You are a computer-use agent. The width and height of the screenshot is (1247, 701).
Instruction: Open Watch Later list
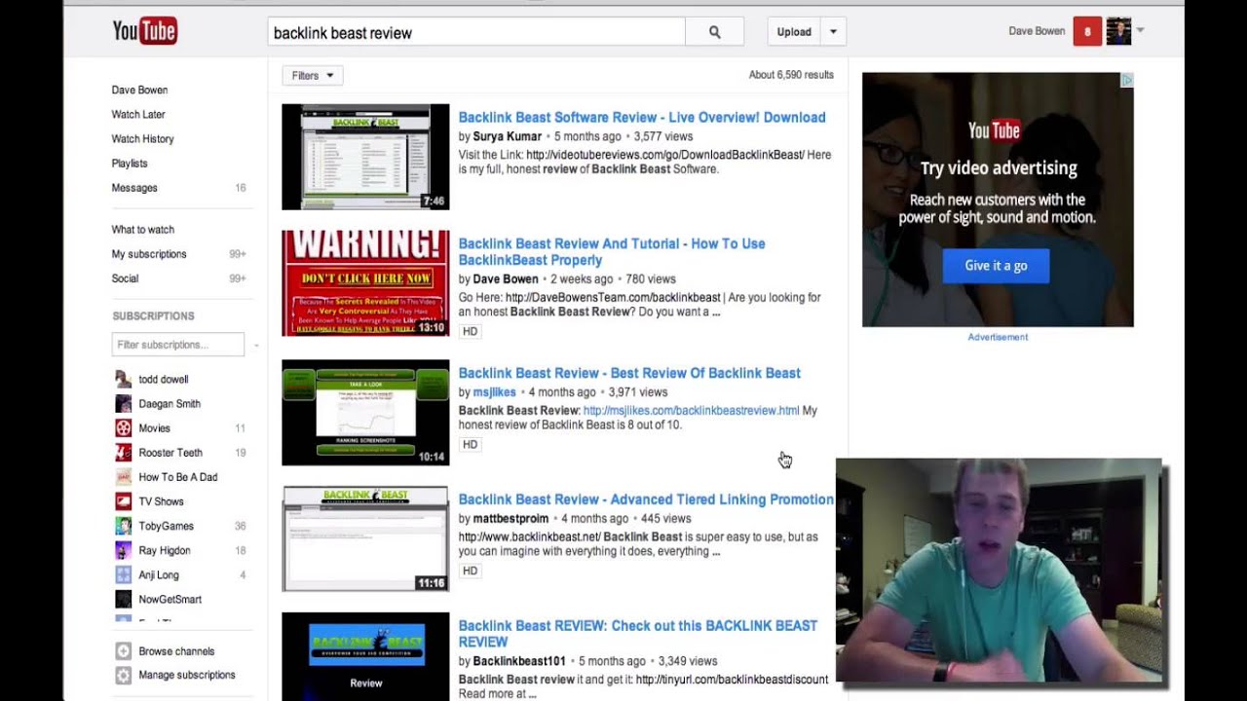pos(138,114)
